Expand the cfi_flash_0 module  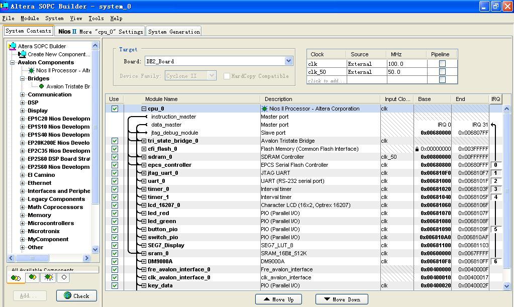pyautogui.click(x=144, y=149)
